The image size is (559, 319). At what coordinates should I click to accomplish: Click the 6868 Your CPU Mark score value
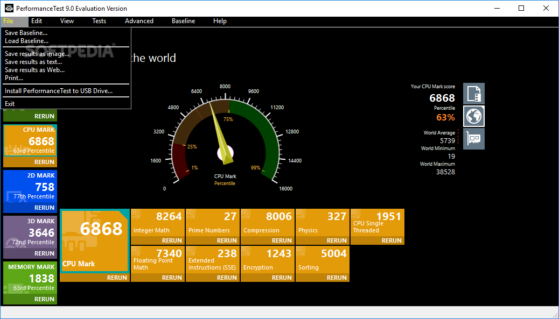click(x=442, y=98)
